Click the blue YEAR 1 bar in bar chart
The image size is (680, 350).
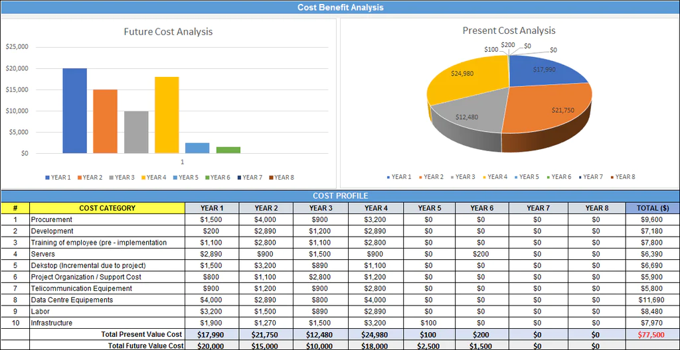point(74,111)
